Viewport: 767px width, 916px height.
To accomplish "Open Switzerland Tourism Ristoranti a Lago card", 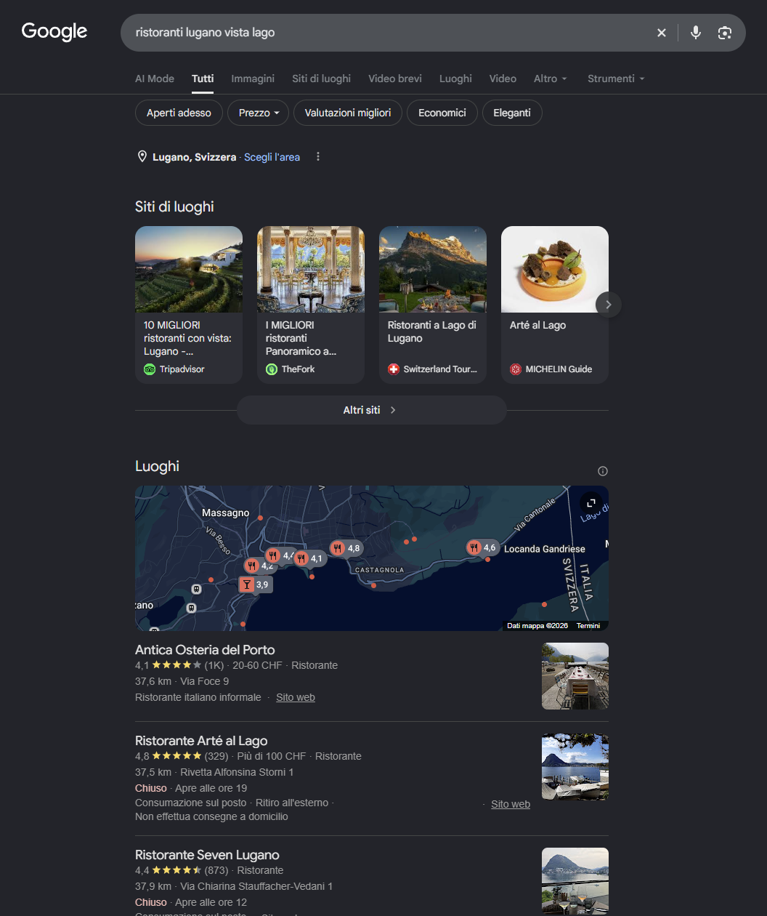I will click(x=433, y=305).
